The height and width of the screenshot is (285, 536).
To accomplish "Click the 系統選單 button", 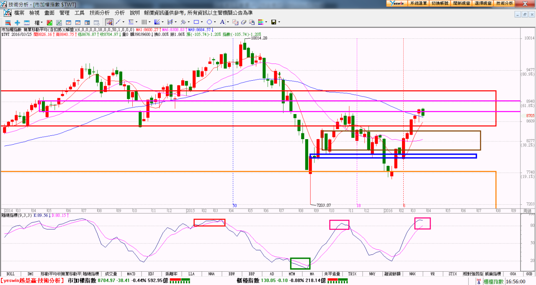I will point(419,3).
